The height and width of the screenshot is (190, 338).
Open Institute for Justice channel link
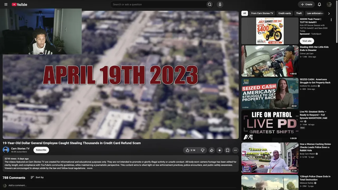click(x=308, y=86)
